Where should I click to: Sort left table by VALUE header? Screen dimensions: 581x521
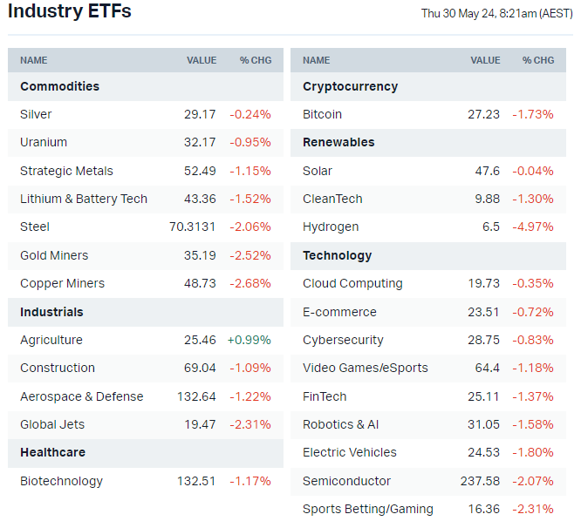click(202, 60)
